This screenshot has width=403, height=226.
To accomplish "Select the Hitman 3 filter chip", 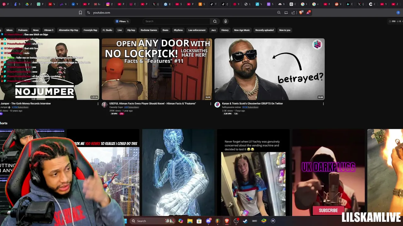I will pos(48,30).
